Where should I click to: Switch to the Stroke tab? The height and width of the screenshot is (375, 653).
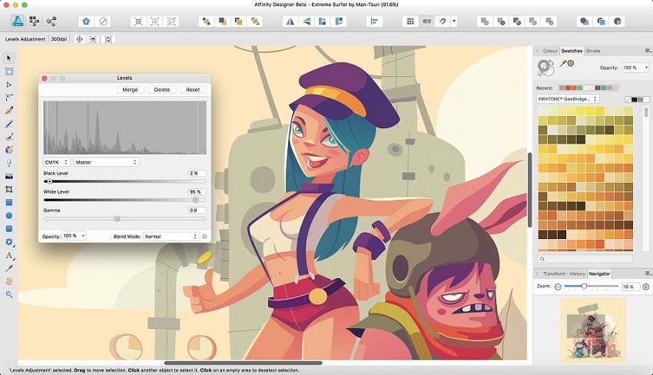click(x=593, y=51)
